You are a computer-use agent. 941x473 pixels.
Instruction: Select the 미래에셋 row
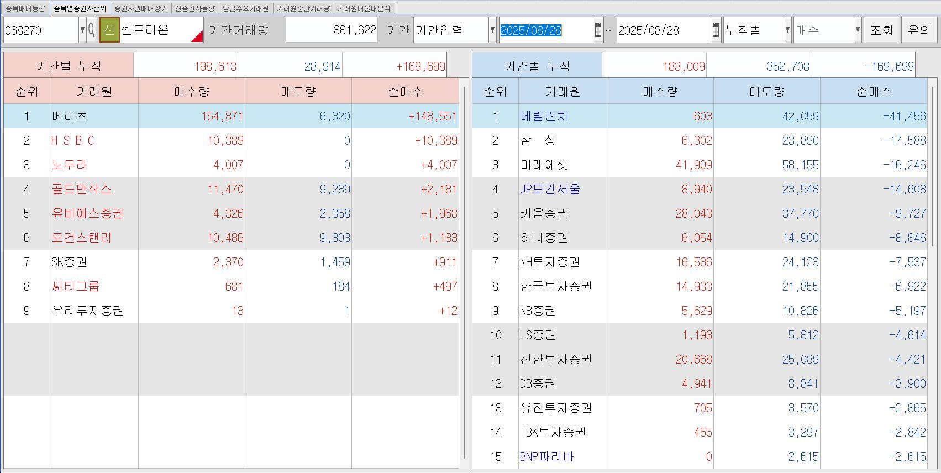(x=700, y=165)
